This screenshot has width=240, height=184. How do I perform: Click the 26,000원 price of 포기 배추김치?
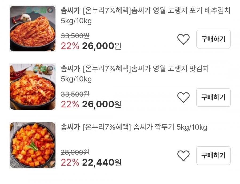101,46
